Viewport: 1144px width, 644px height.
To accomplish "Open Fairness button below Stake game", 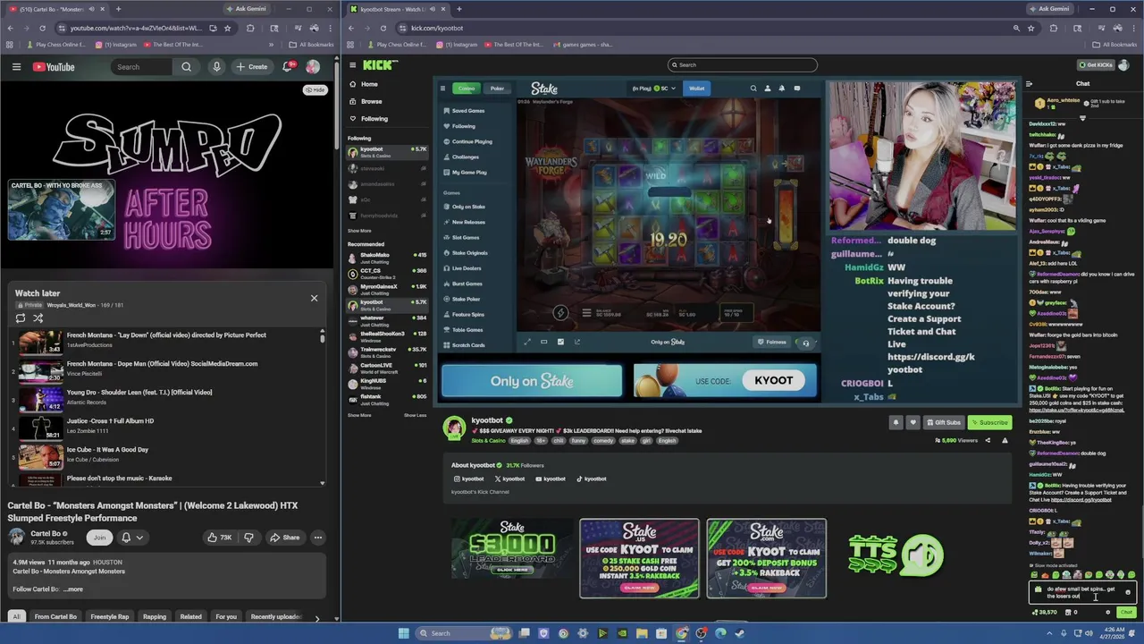I will (x=772, y=342).
